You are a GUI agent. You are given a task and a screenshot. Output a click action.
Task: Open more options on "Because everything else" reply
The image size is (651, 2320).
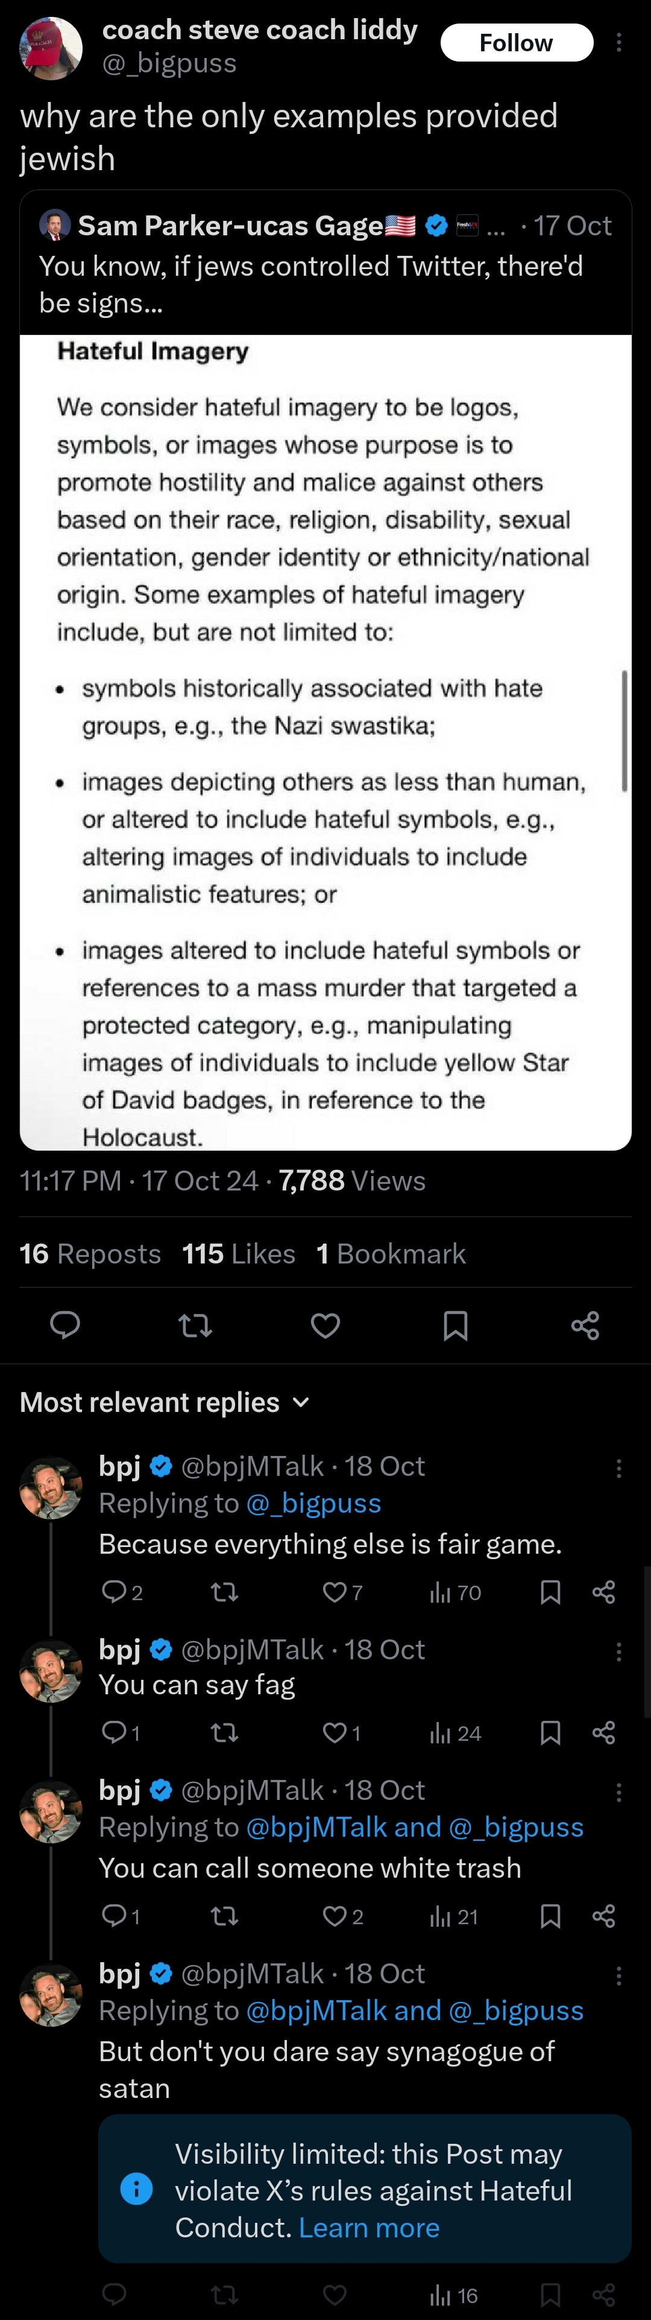click(x=618, y=1468)
